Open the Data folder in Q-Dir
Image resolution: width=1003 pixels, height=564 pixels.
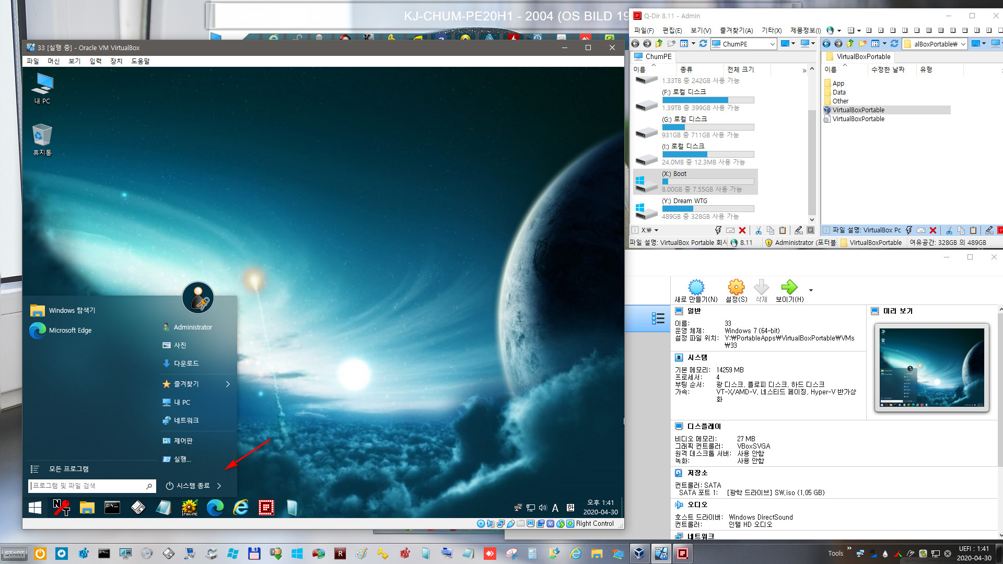[x=835, y=92]
